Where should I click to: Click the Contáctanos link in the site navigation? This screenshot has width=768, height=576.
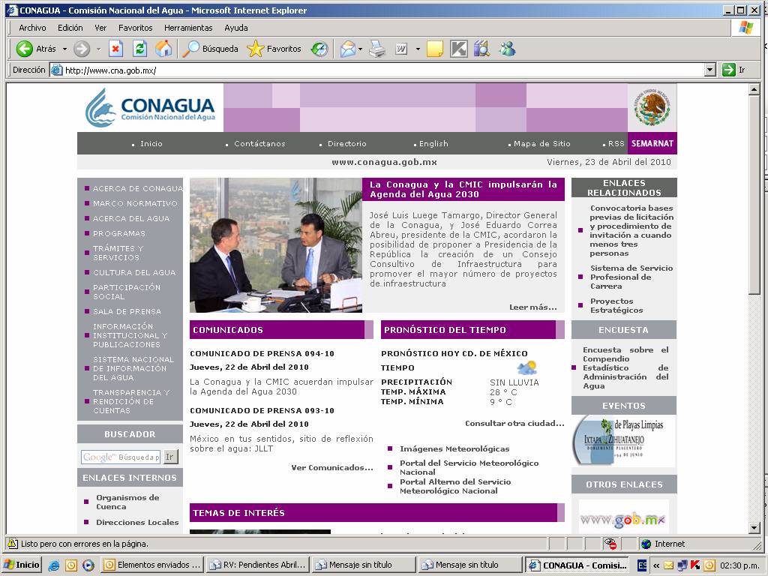point(259,144)
